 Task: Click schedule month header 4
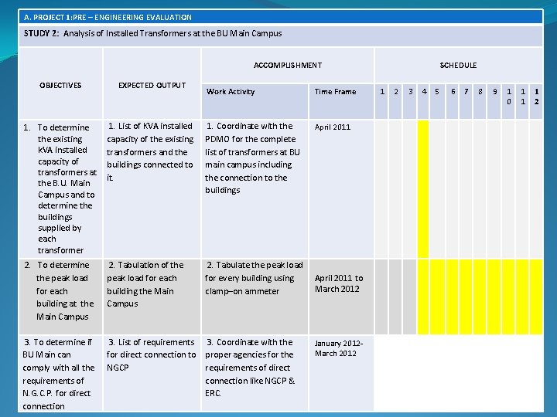[x=423, y=101]
